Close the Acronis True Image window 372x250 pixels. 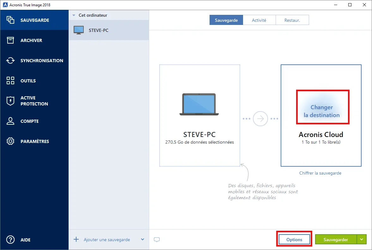tap(364, 5)
